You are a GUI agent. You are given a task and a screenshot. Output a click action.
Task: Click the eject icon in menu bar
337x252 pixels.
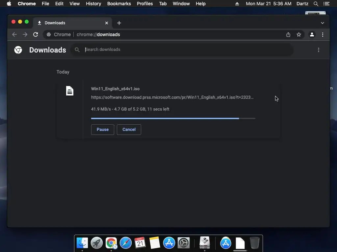(237, 4)
